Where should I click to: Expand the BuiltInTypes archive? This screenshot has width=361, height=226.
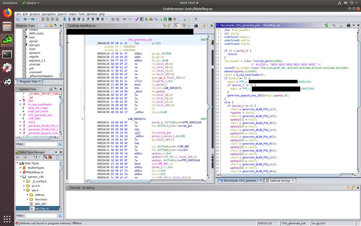[x=20, y=168]
